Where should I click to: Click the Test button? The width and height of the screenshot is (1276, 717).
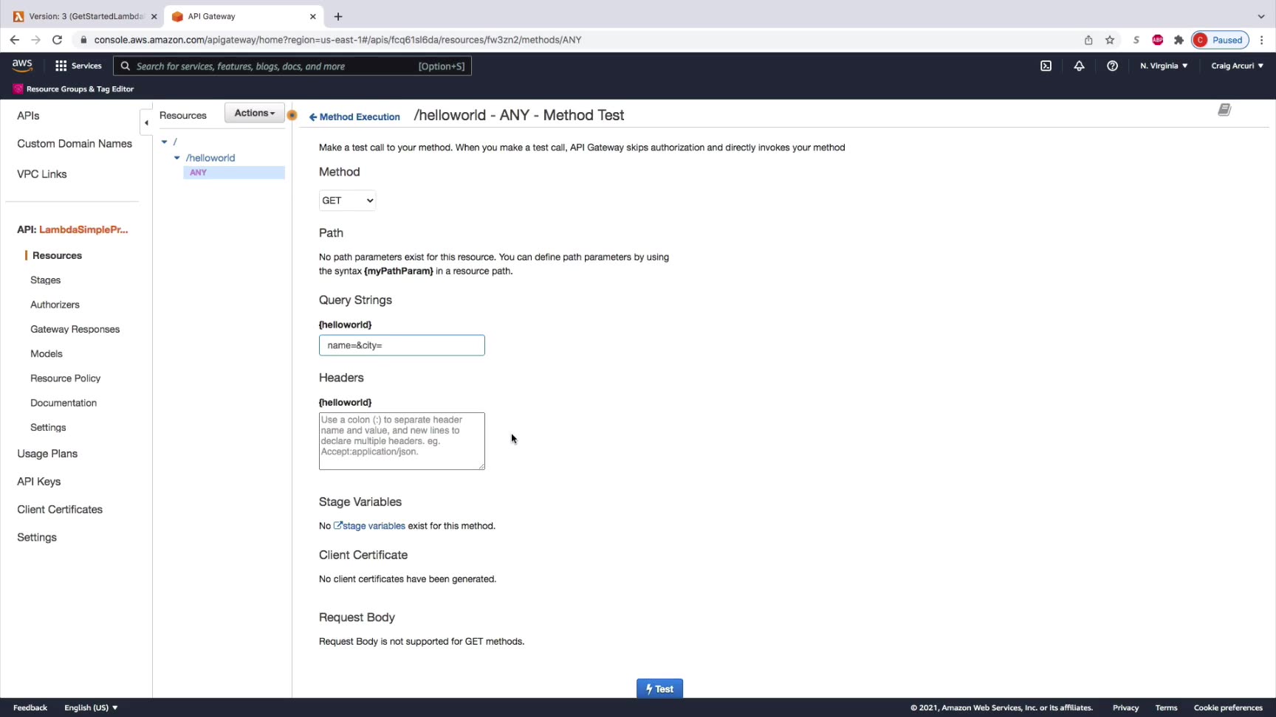coord(659,689)
